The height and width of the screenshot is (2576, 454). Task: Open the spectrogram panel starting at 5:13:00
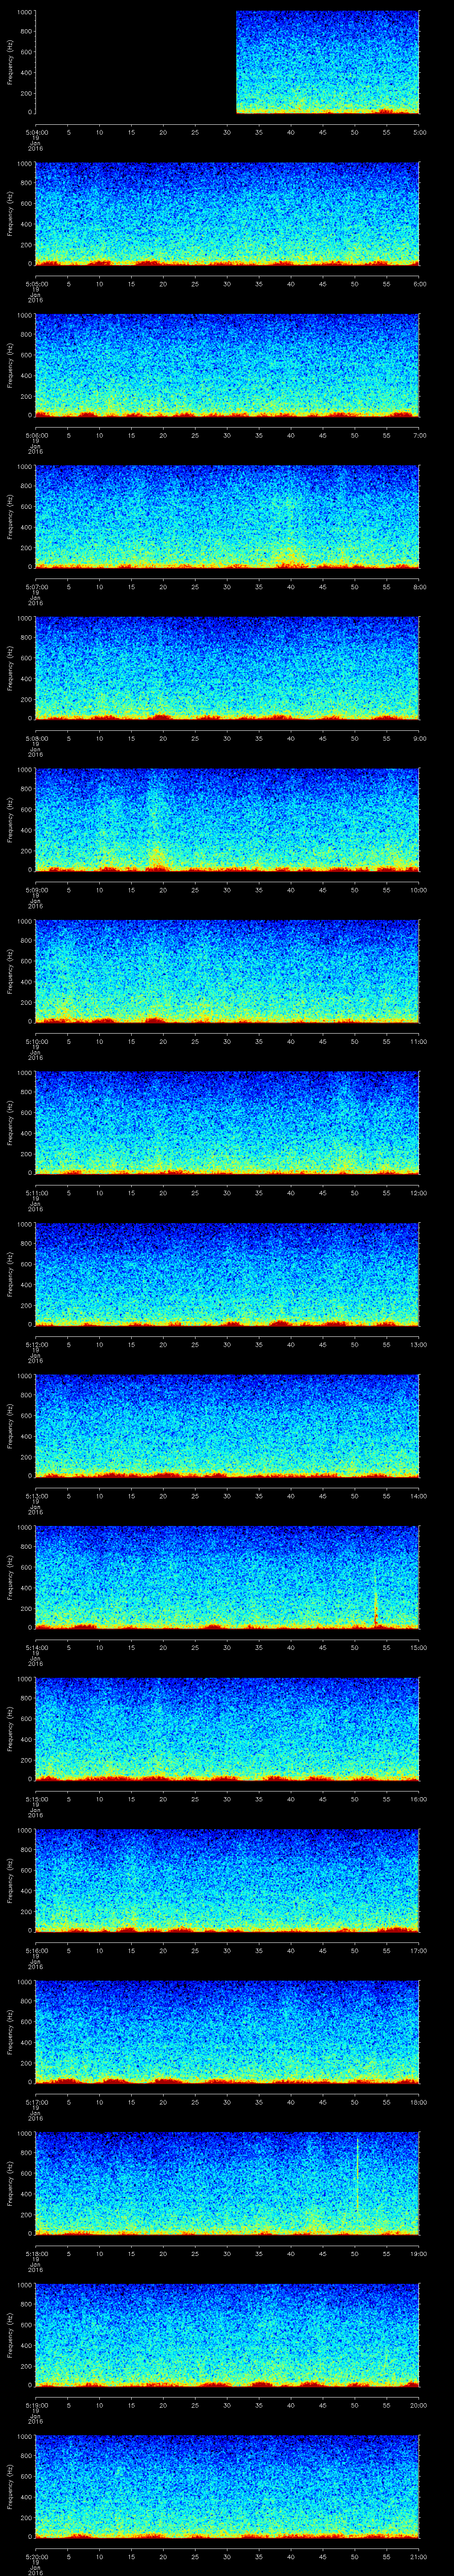click(x=227, y=1426)
